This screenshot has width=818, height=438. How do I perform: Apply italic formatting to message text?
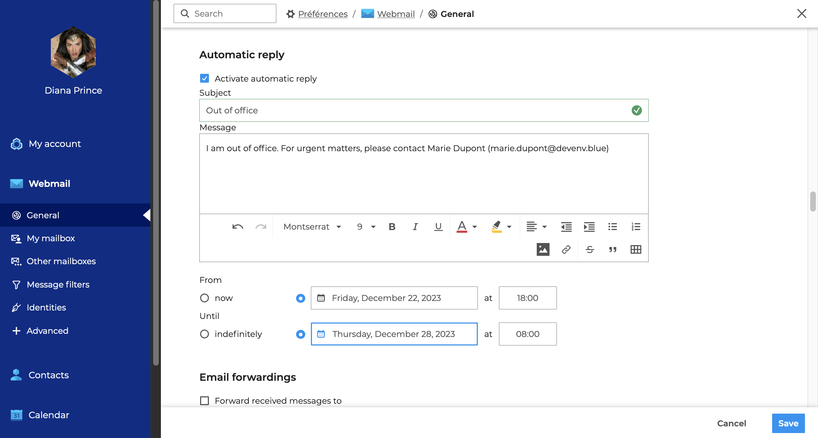pyautogui.click(x=415, y=227)
